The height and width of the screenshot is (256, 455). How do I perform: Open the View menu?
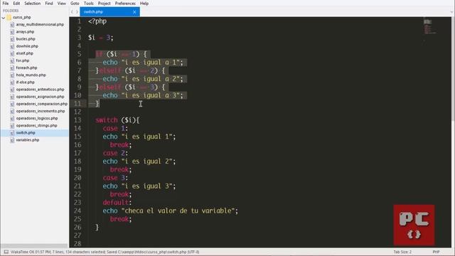coord(62,4)
